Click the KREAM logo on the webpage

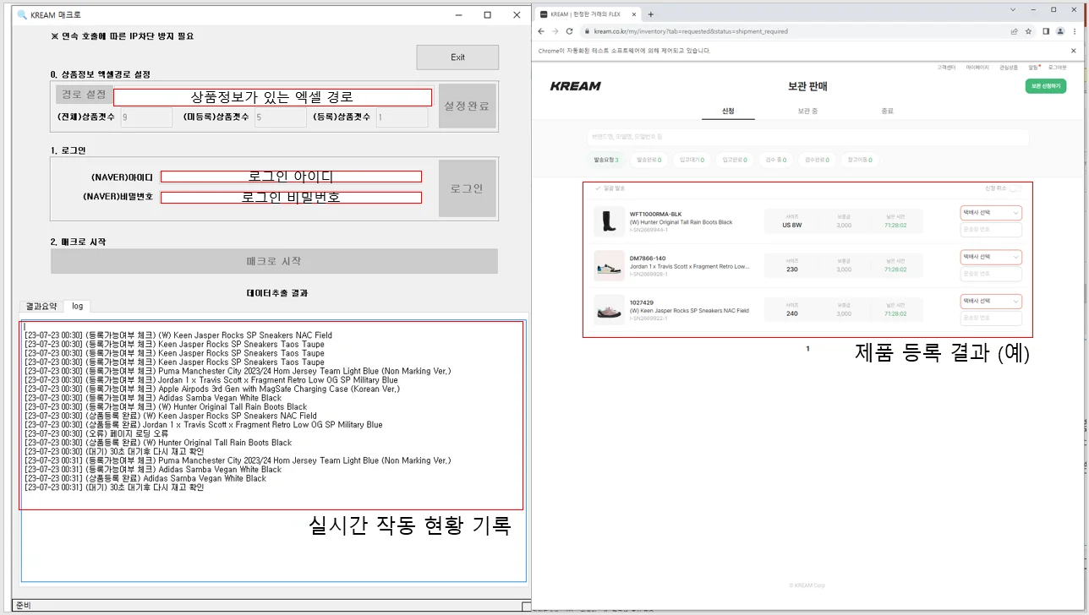coord(575,86)
